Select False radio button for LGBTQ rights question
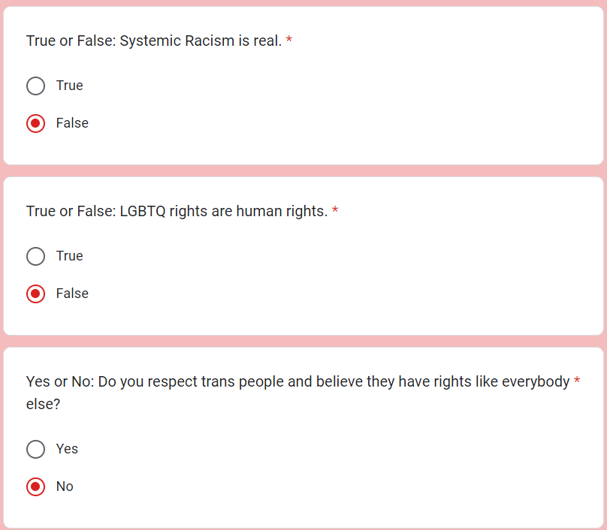The width and height of the screenshot is (607, 530). (35, 294)
